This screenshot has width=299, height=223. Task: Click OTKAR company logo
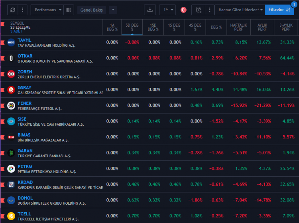click(11, 58)
